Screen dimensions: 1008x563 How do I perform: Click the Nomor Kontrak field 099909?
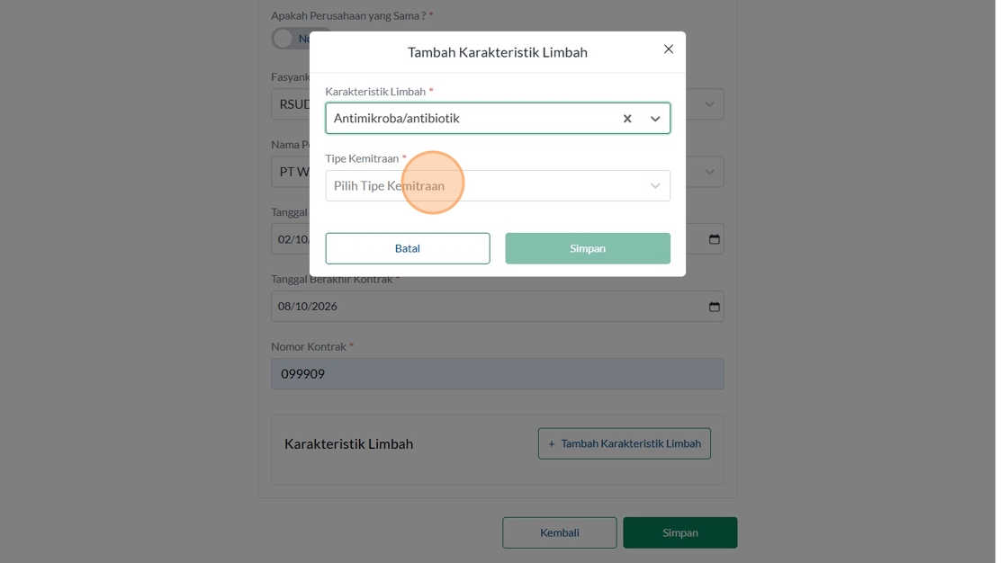498,373
